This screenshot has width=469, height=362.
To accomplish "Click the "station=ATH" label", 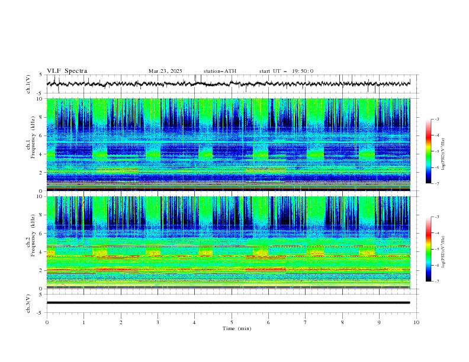I will pos(220,71).
